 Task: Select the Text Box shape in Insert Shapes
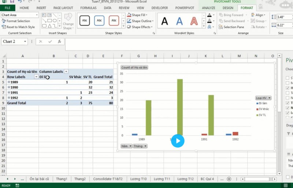pos(44,15)
